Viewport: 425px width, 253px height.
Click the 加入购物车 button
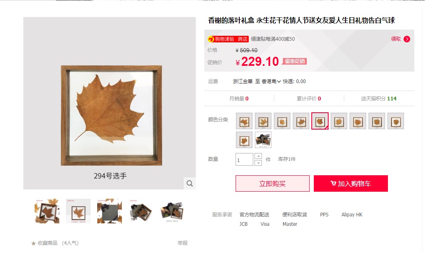coord(351,183)
